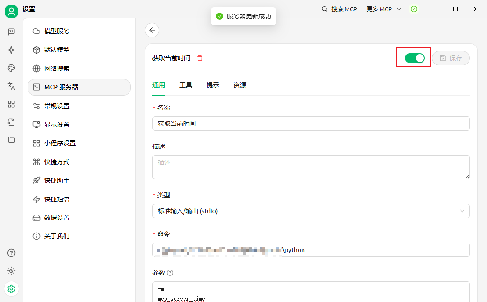Screen dimensions: 487x302
Task: Open the help question mark icon
Action: coord(11,253)
